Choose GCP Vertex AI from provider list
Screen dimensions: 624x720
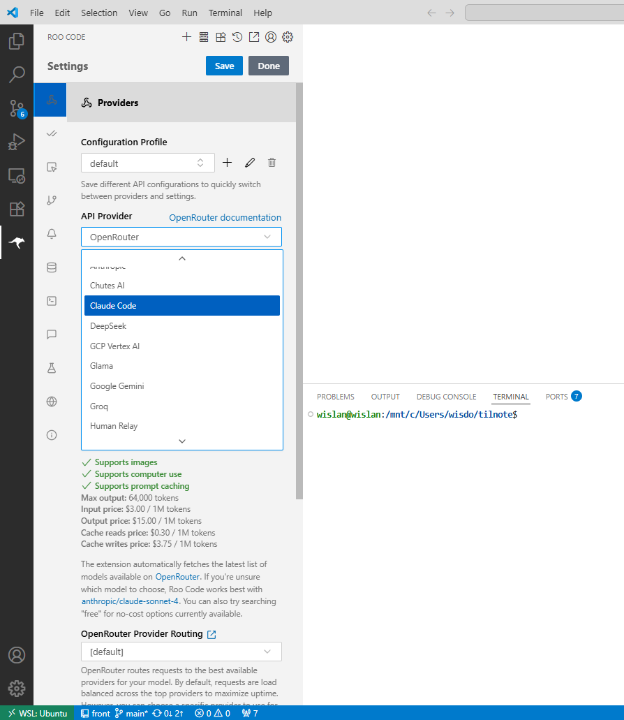[182, 346]
